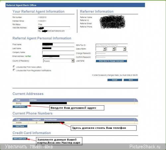The width and height of the screenshot is (166, 150).
Task: Focus the Email Address field
Action: (58, 56)
